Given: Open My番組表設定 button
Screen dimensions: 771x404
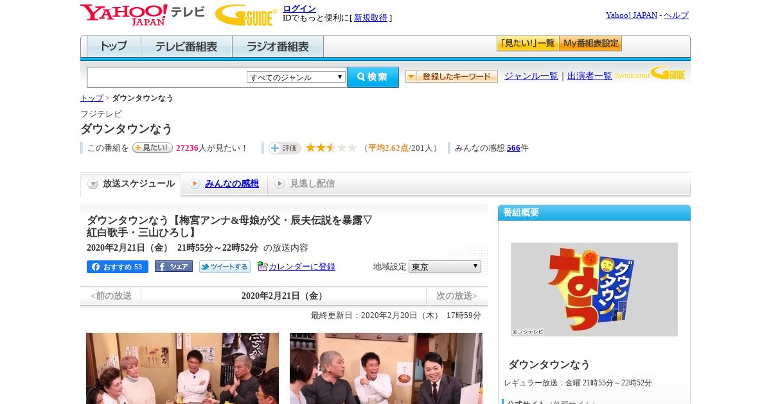Looking at the screenshot, I should [x=590, y=44].
